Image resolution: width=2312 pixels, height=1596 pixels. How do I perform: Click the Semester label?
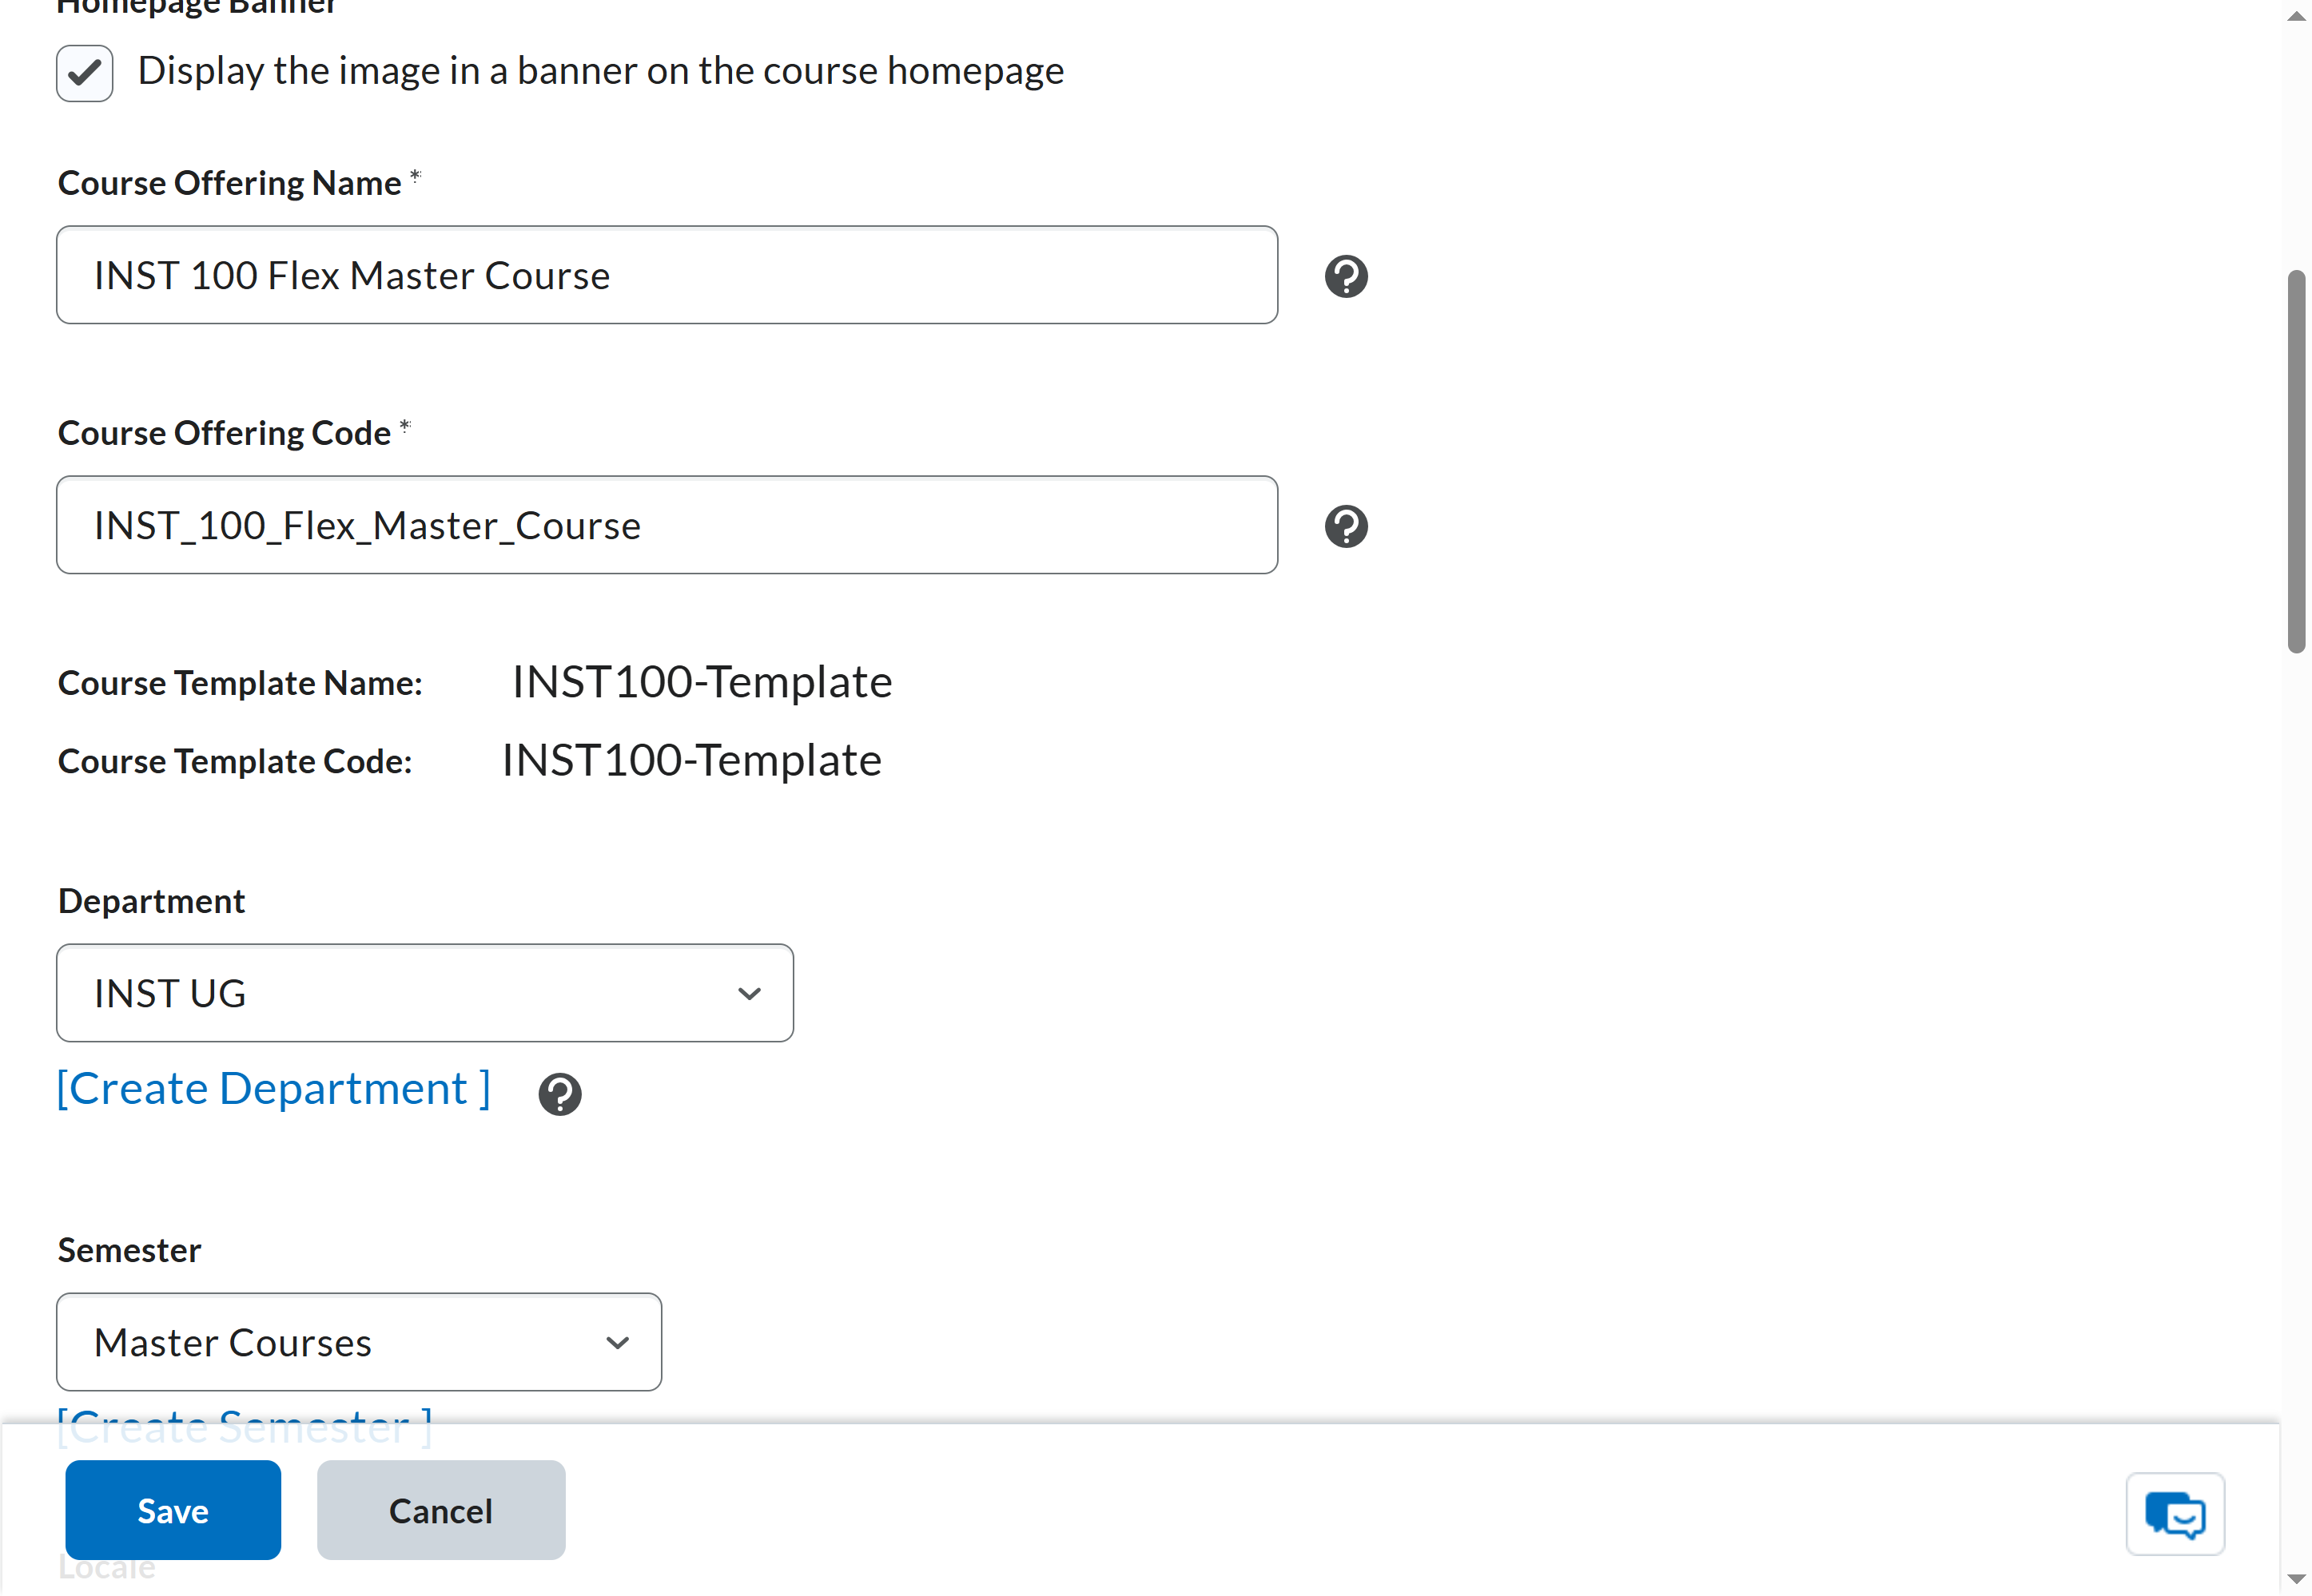click(129, 1250)
